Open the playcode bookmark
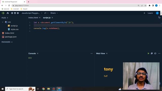 (x=5, y=9)
